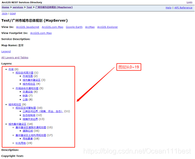Click the 'Map Name:' label
This screenshot has height=159, width=195.
pyautogui.click(x=9, y=45)
